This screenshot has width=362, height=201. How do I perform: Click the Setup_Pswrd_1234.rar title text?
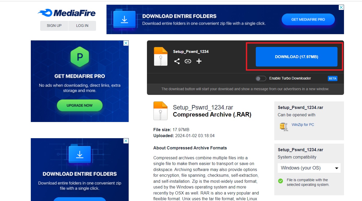(x=203, y=107)
